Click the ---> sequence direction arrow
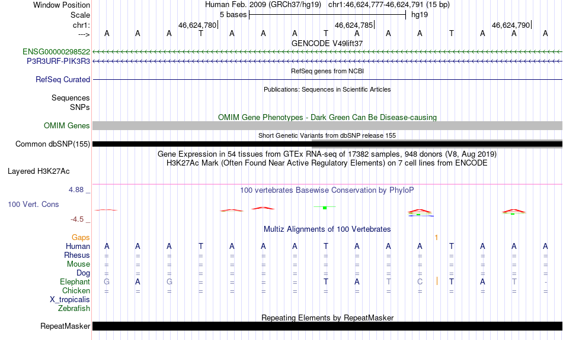Viewport: 563px width, 340px height. 84,34
